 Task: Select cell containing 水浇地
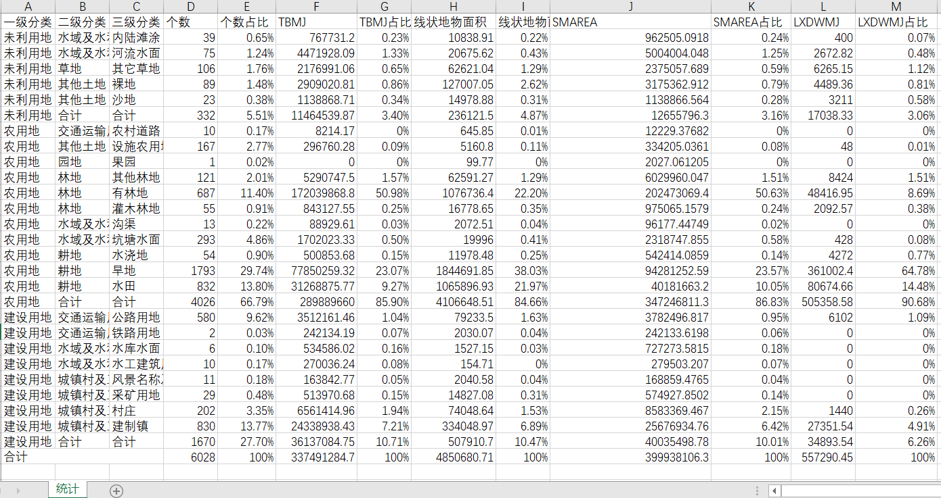(x=136, y=255)
